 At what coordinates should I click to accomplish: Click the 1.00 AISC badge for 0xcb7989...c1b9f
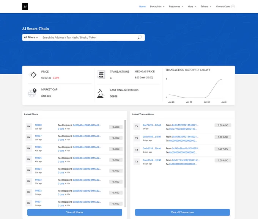click(x=223, y=137)
